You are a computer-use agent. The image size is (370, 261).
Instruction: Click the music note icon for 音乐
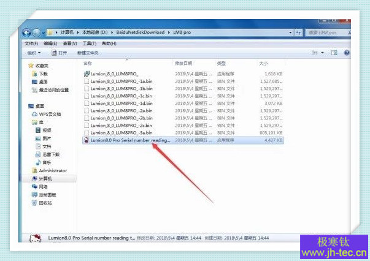(38, 162)
